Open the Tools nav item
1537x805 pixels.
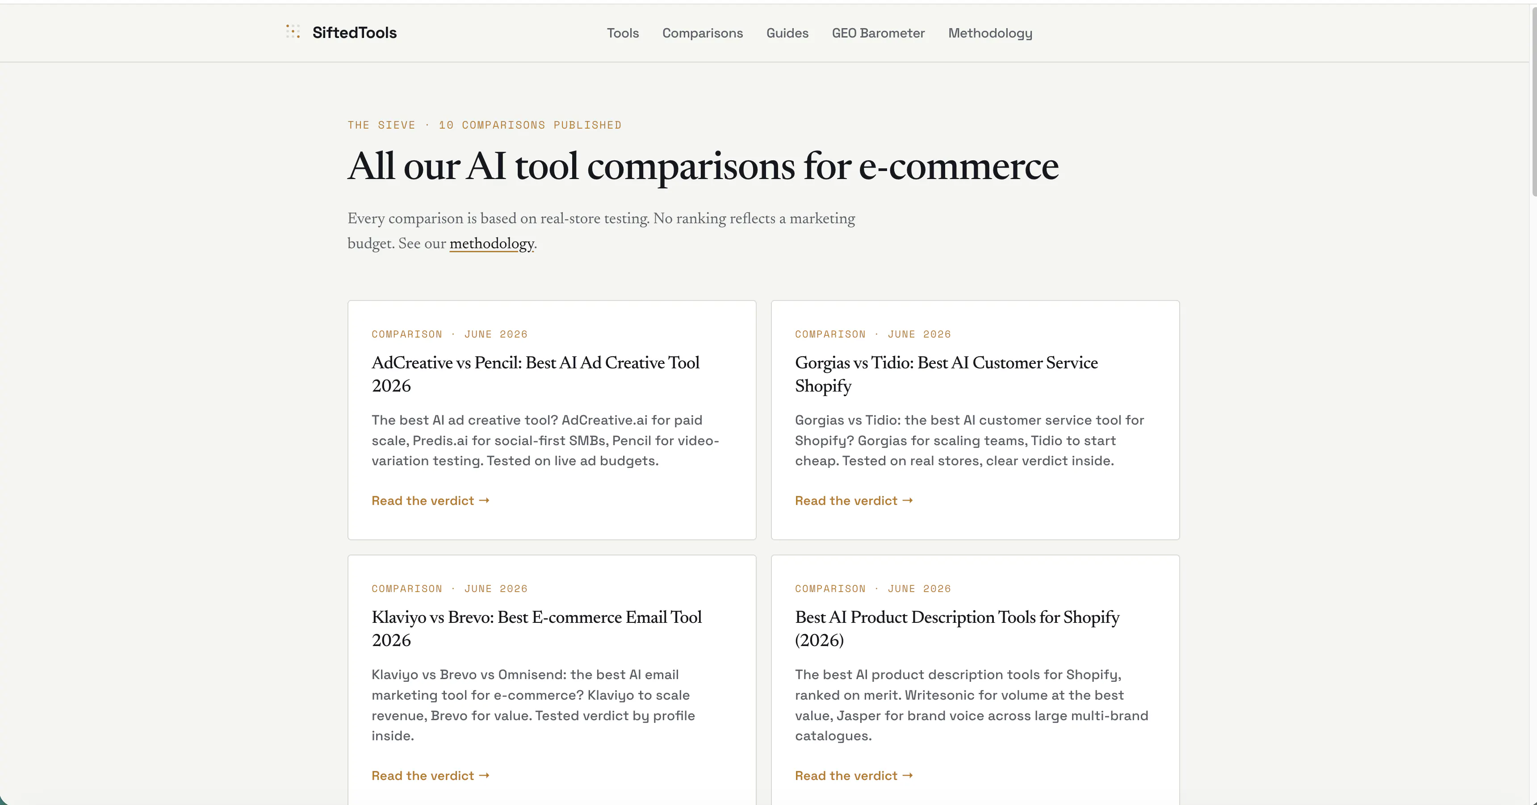coord(622,33)
